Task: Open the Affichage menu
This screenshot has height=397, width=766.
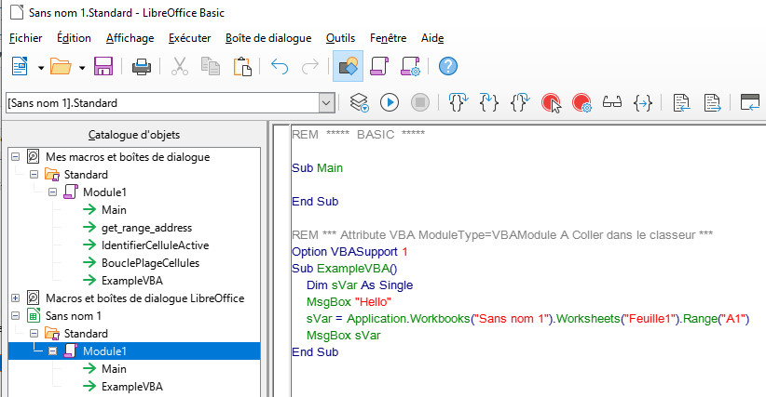Action: pos(130,38)
